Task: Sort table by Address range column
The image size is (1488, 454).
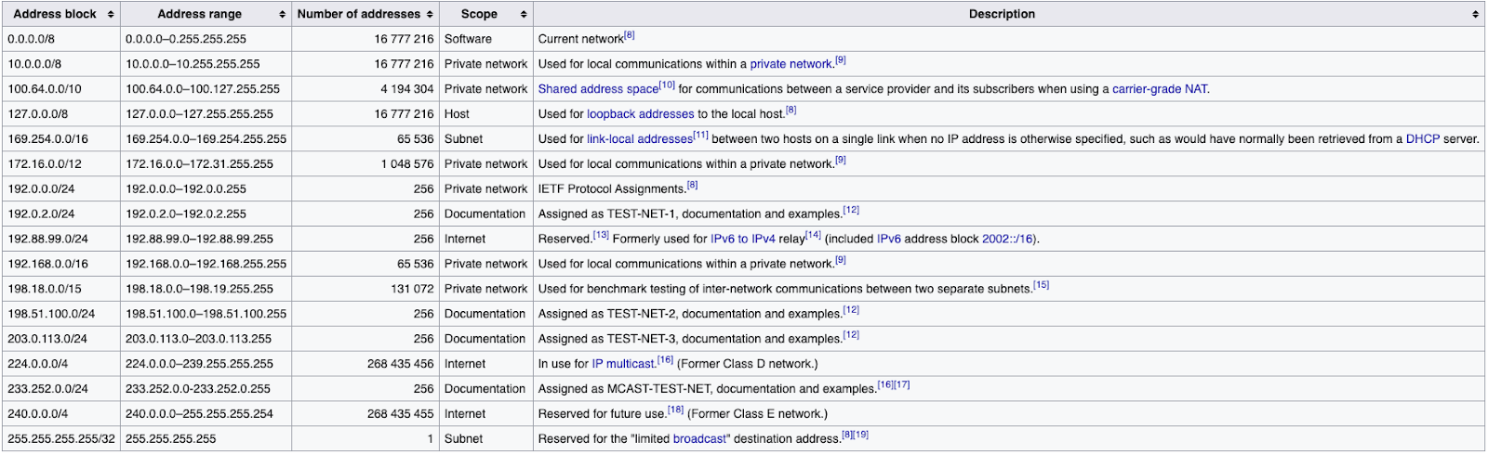Action: (206, 14)
